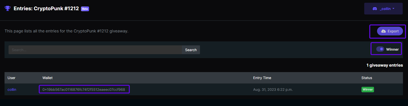408x106 pixels.
Task: Click the Entry Time column header
Action: [262, 78]
